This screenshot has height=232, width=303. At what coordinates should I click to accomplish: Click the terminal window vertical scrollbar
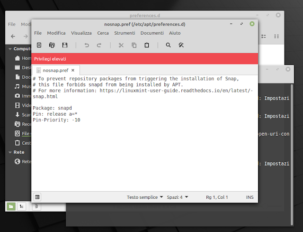292,155
